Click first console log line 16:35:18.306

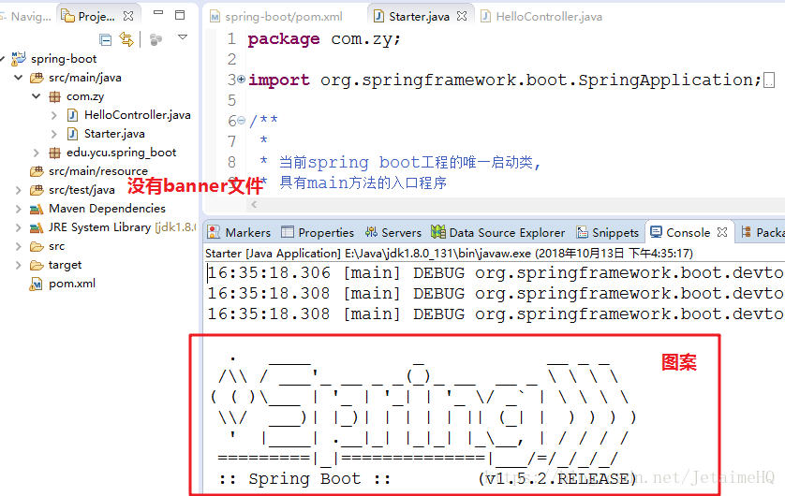pos(496,273)
